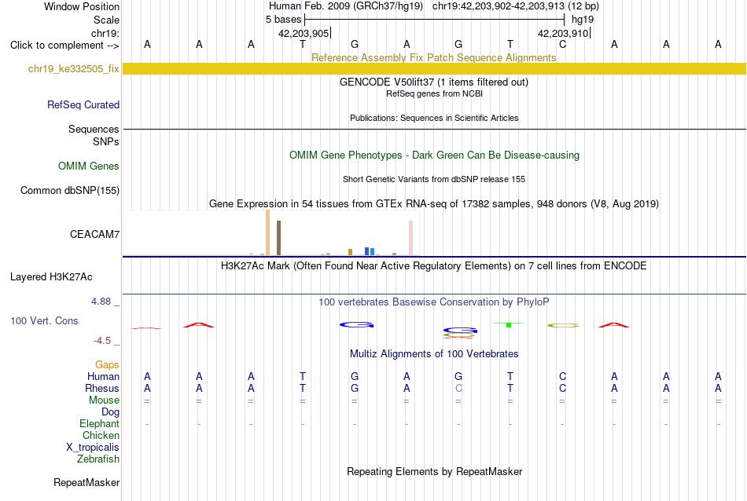Select the "X_tropicalis" alignment row label

[93, 448]
